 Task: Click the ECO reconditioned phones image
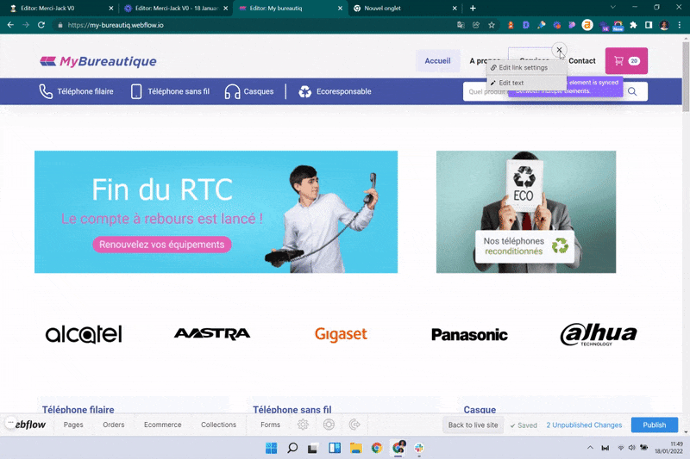526,212
